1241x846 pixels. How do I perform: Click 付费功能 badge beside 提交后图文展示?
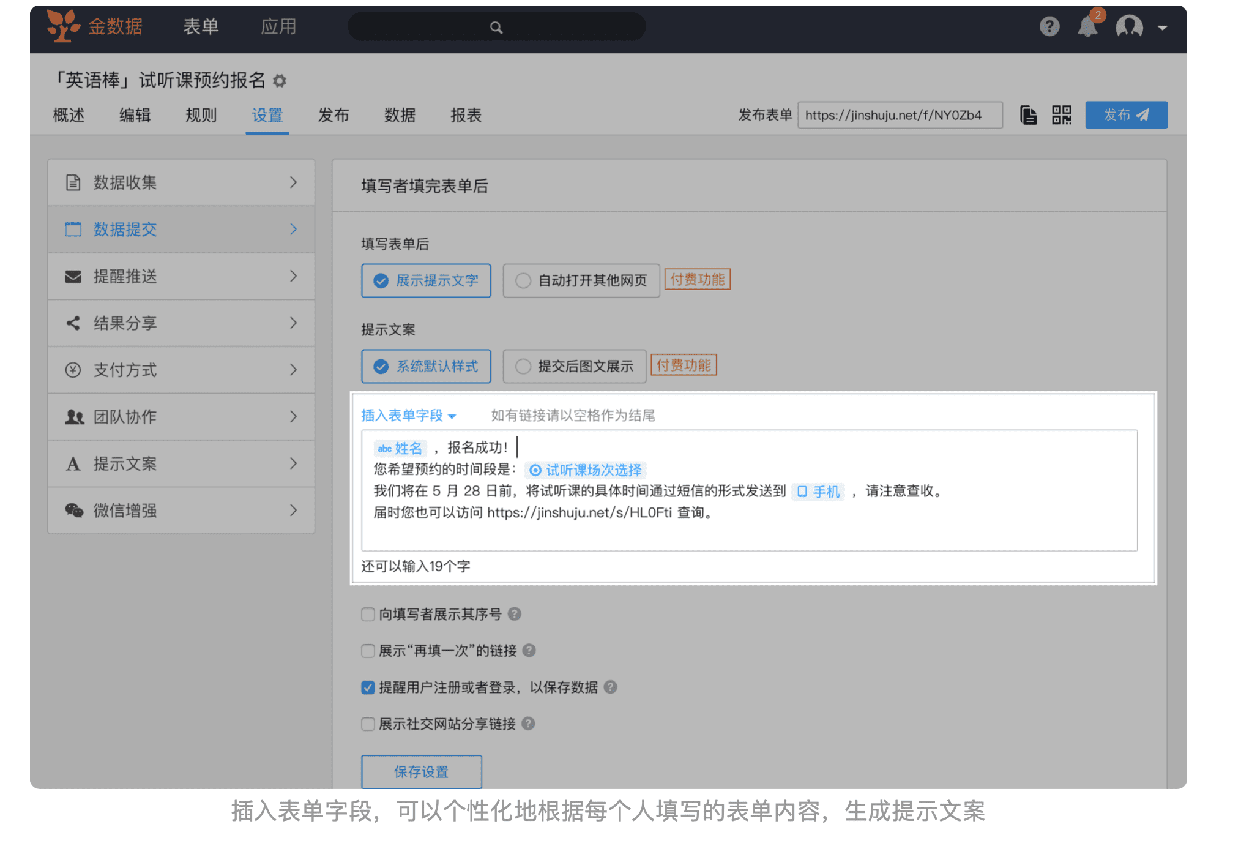tap(684, 365)
